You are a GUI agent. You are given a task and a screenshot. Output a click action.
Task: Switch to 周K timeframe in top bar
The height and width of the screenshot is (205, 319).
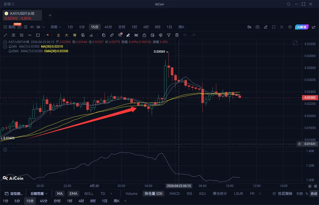click(x=181, y=27)
